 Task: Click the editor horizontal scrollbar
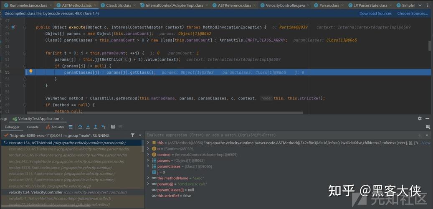point(165,113)
